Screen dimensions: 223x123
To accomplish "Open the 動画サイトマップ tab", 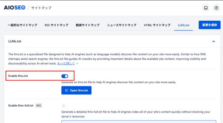I will pyautogui.click(x=88, y=25).
